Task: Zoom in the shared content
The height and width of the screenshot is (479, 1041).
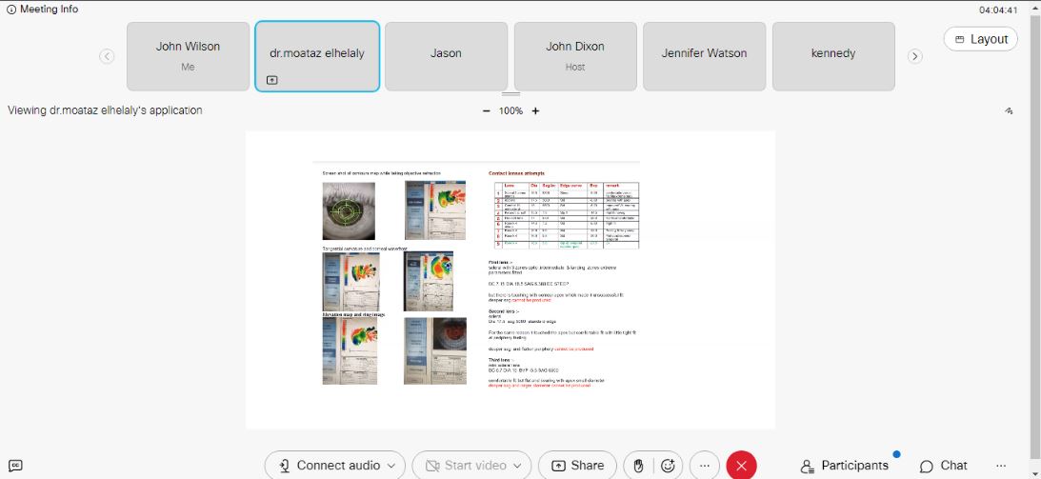Action: tap(535, 110)
